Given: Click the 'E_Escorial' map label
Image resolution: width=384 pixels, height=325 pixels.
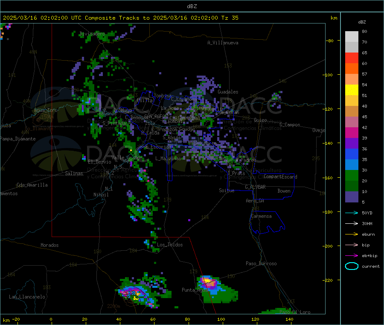Looking at the screenshot, I should pos(158,147).
